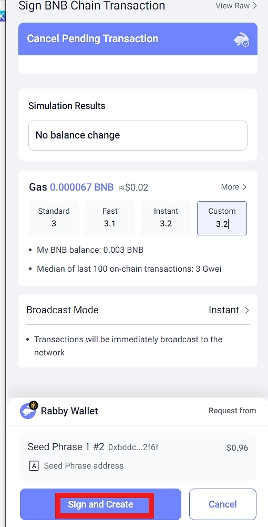Image resolution: width=268 pixels, height=527 pixels.
Task: Click the No balance change box
Action: click(138, 135)
